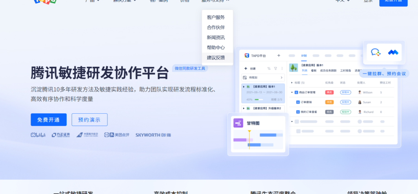The height and width of the screenshot is (194, 418).
Task: Open the 成员任务跟踪 tab
Action: tap(329, 71)
